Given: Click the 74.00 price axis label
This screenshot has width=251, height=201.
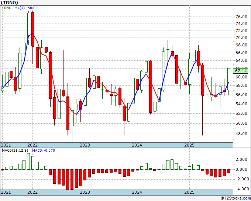Looking at the screenshot, I should click(241, 24).
